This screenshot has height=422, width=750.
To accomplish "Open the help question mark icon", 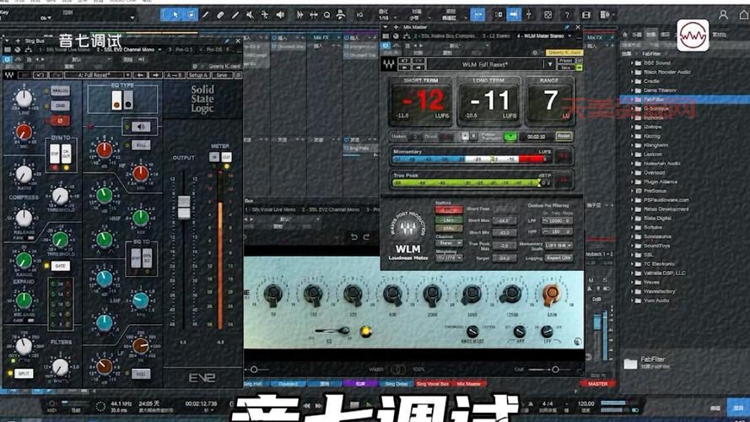I will click(567, 15).
